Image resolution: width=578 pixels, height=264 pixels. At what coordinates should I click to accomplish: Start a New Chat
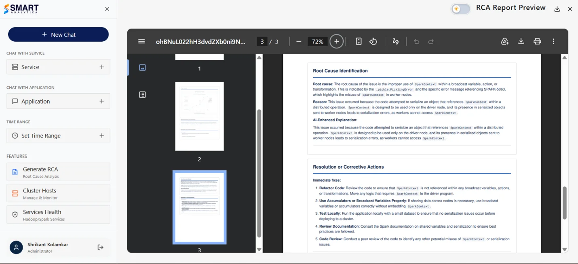click(58, 34)
